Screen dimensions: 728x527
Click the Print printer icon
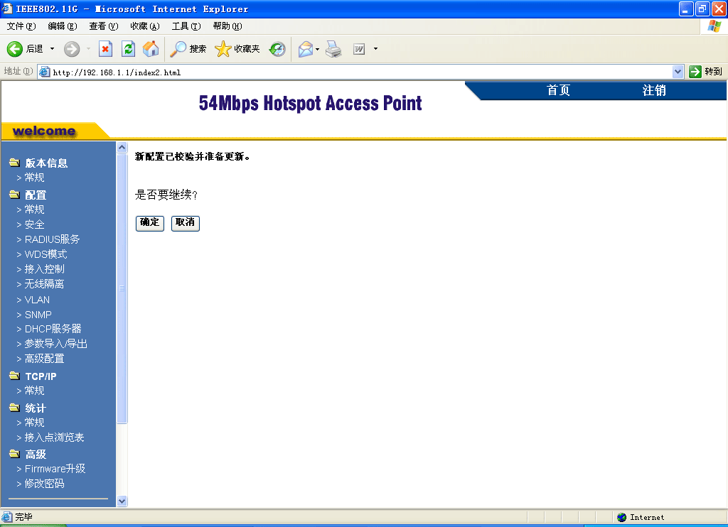tap(334, 49)
